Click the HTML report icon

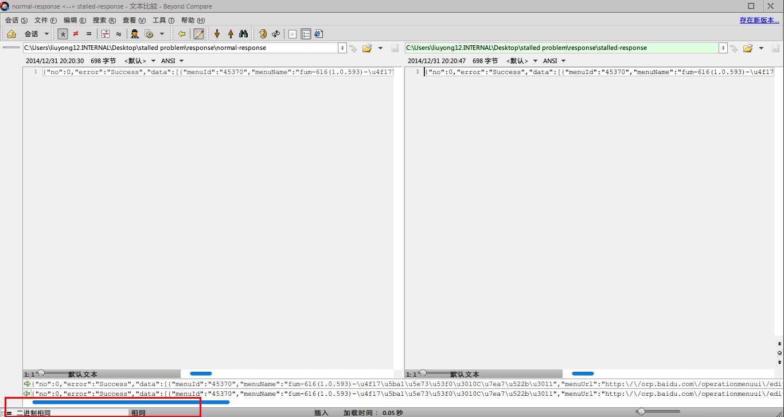(x=319, y=34)
